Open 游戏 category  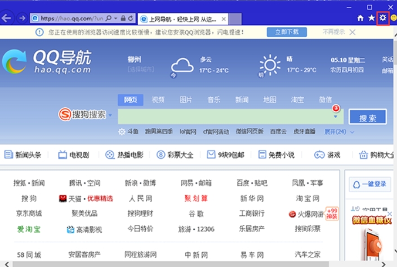click(x=327, y=155)
